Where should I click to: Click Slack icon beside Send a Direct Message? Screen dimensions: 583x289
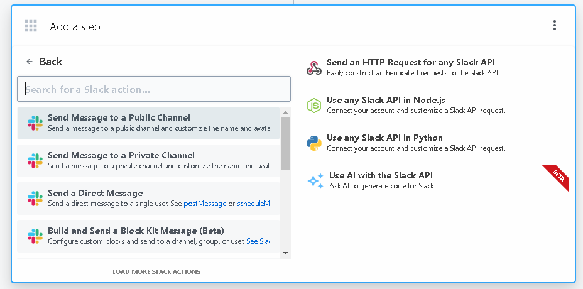[x=35, y=199]
